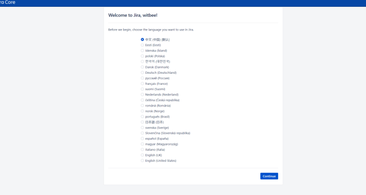Choose English (UK) radio button
This screenshot has height=195, width=366.
(x=142, y=155)
